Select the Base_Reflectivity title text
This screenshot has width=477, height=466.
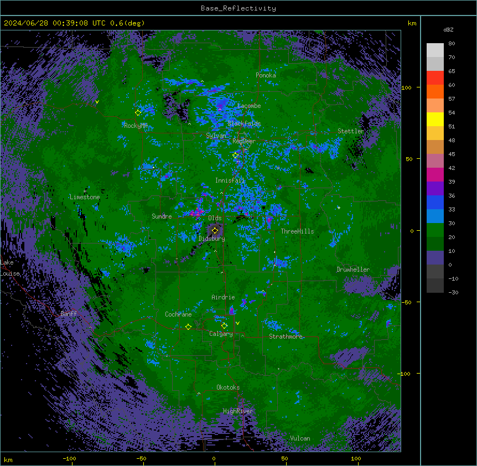[239, 8]
